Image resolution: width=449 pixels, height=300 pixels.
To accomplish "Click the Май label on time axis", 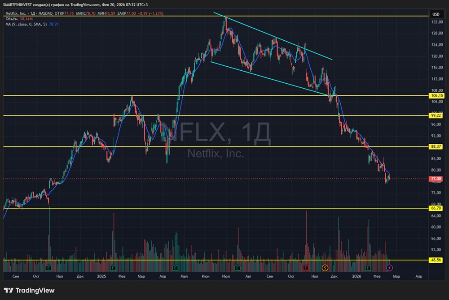I will click(184, 276).
